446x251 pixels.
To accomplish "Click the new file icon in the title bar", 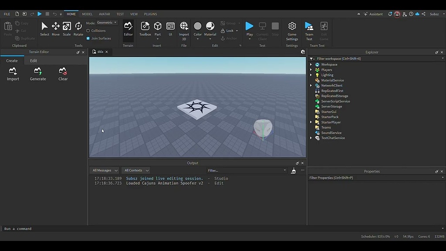I will coord(17,14).
